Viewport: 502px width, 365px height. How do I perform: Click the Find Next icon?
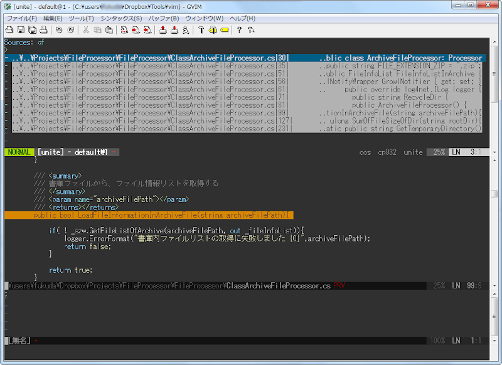tap(136, 30)
